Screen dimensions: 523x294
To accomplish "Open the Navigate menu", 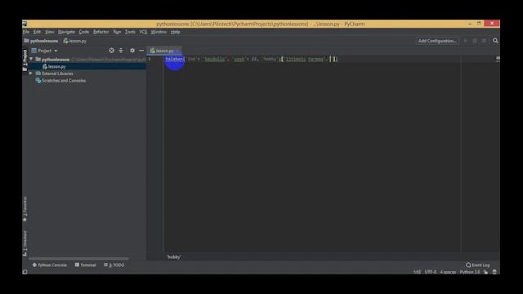I will 66,32.
